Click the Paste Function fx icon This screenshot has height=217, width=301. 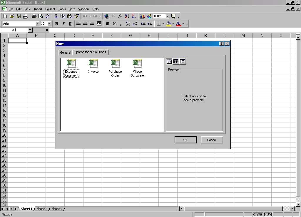[x=120, y=16]
